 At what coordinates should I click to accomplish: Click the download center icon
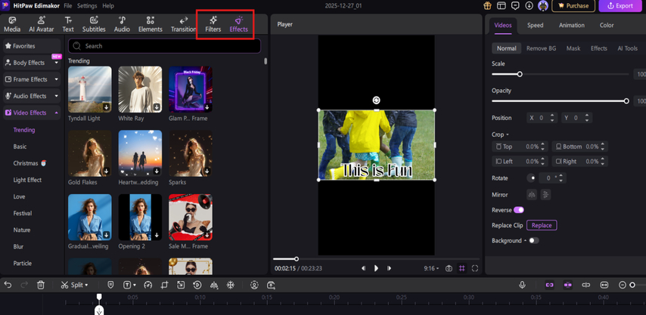click(x=529, y=6)
